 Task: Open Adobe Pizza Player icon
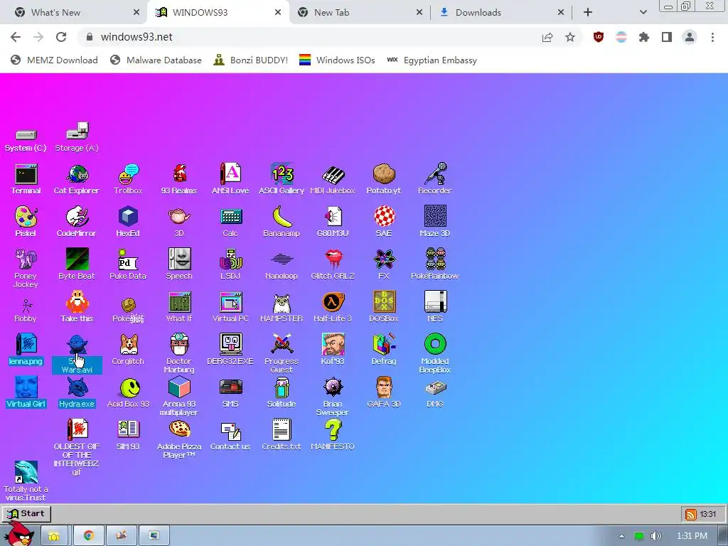pyautogui.click(x=179, y=439)
